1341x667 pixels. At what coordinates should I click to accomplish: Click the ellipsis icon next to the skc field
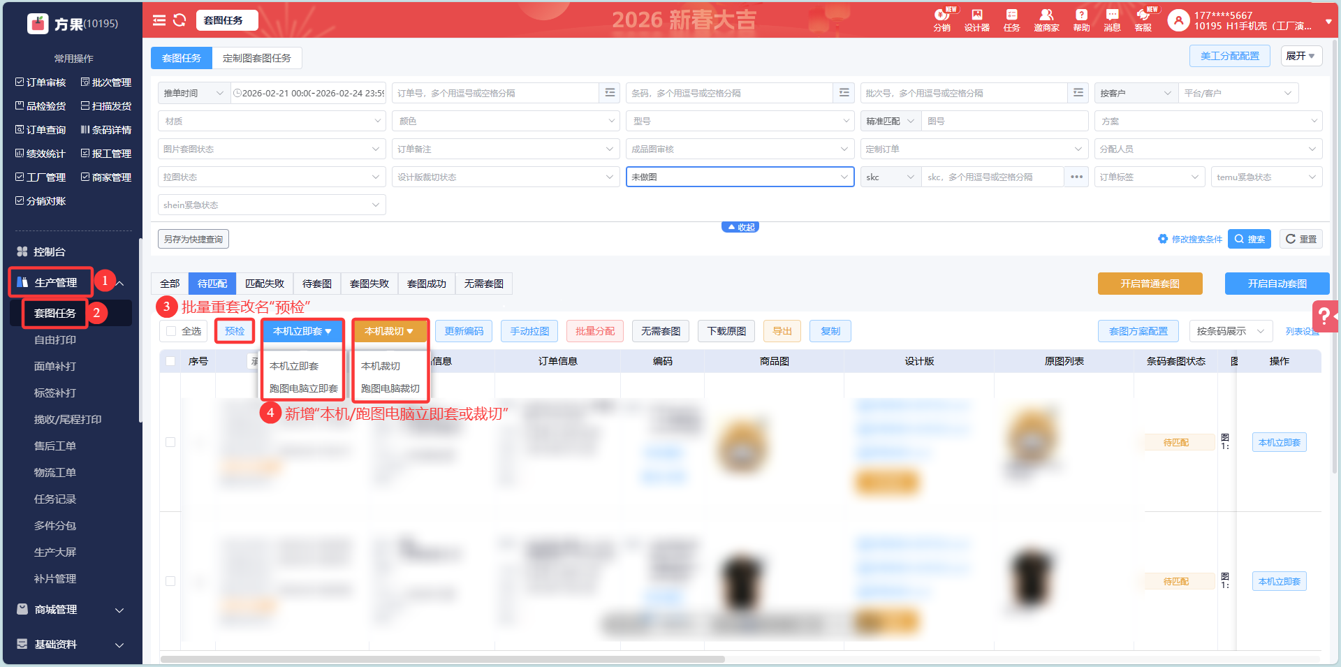pyautogui.click(x=1076, y=177)
